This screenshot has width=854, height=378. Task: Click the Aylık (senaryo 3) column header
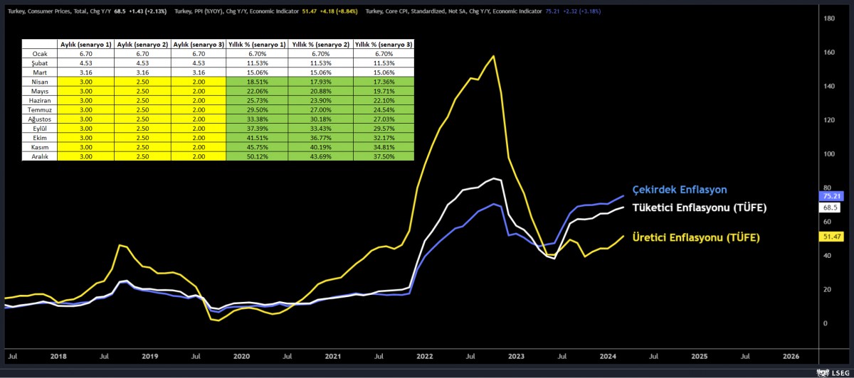[200, 44]
